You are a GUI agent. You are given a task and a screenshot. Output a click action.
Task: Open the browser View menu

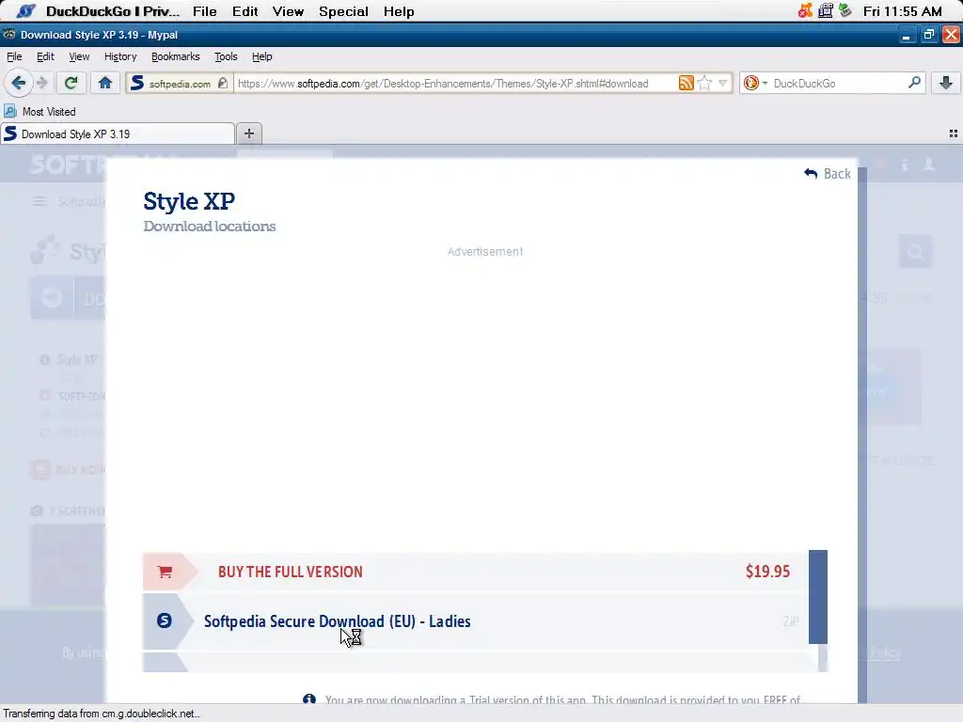tap(79, 56)
